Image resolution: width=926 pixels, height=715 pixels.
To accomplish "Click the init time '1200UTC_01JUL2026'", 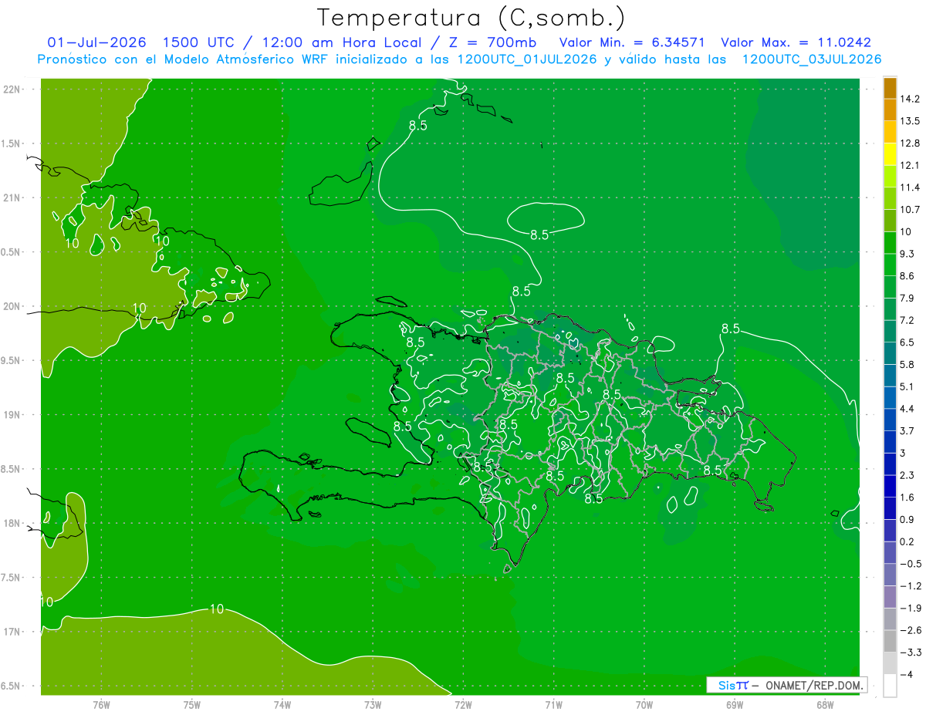I will point(528,59).
